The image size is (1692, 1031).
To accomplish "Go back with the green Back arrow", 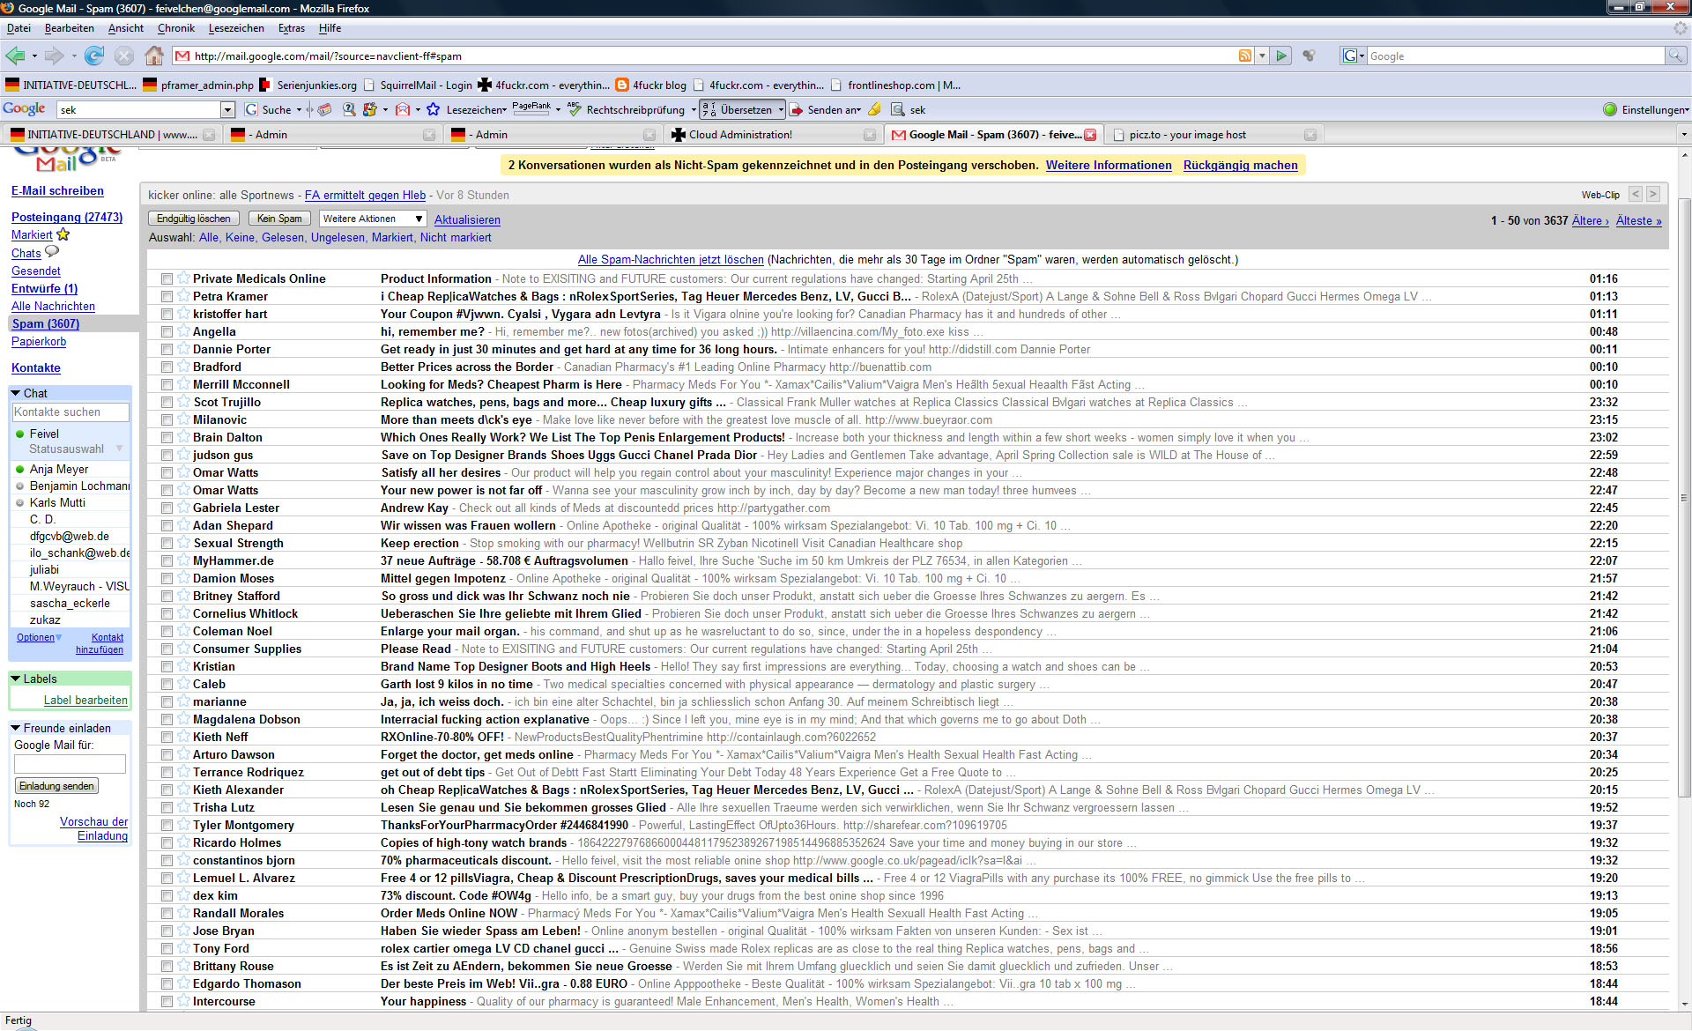I will 16,56.
